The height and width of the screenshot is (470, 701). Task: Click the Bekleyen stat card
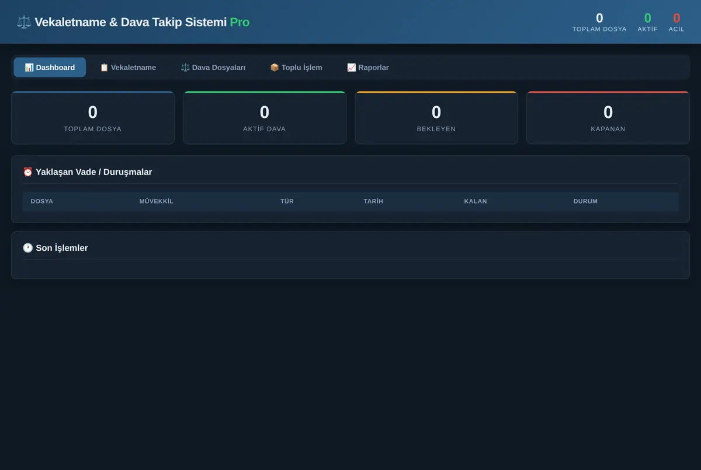coord(436,118)
